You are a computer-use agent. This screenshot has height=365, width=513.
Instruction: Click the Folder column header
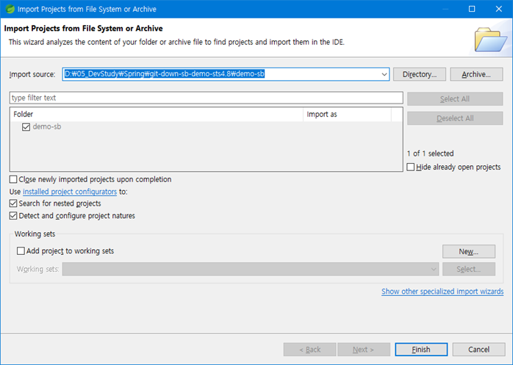pos(157,114)
